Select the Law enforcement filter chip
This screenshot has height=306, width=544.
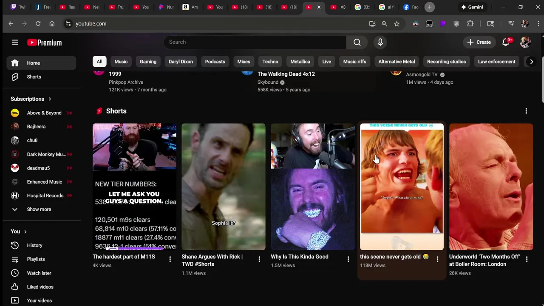click(x=496, y=62)
